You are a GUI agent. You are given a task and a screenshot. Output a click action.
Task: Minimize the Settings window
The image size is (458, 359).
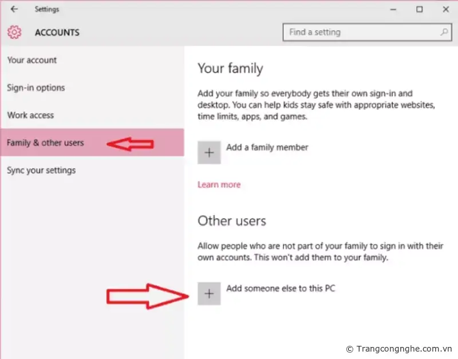point(393,9)
